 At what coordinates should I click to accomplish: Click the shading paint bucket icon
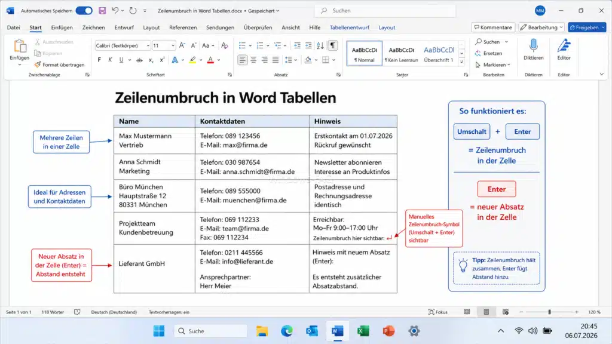[308, 60]
